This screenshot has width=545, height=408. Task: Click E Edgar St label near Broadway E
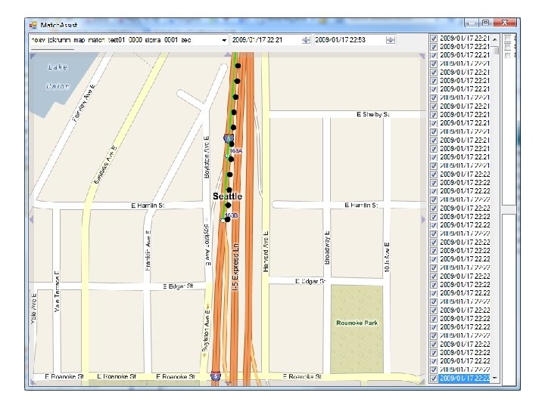click(310, 281)
